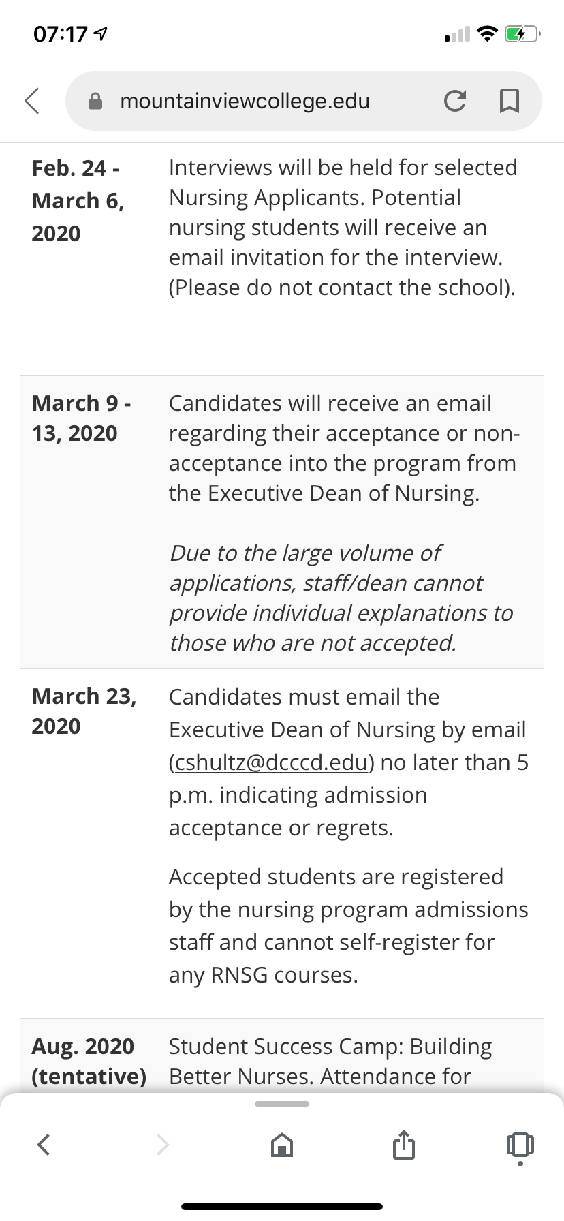This screenshot has width=564, height=1221.
Task: Bookmark this page with bookmark icon
Action: [x=510, y=101]
